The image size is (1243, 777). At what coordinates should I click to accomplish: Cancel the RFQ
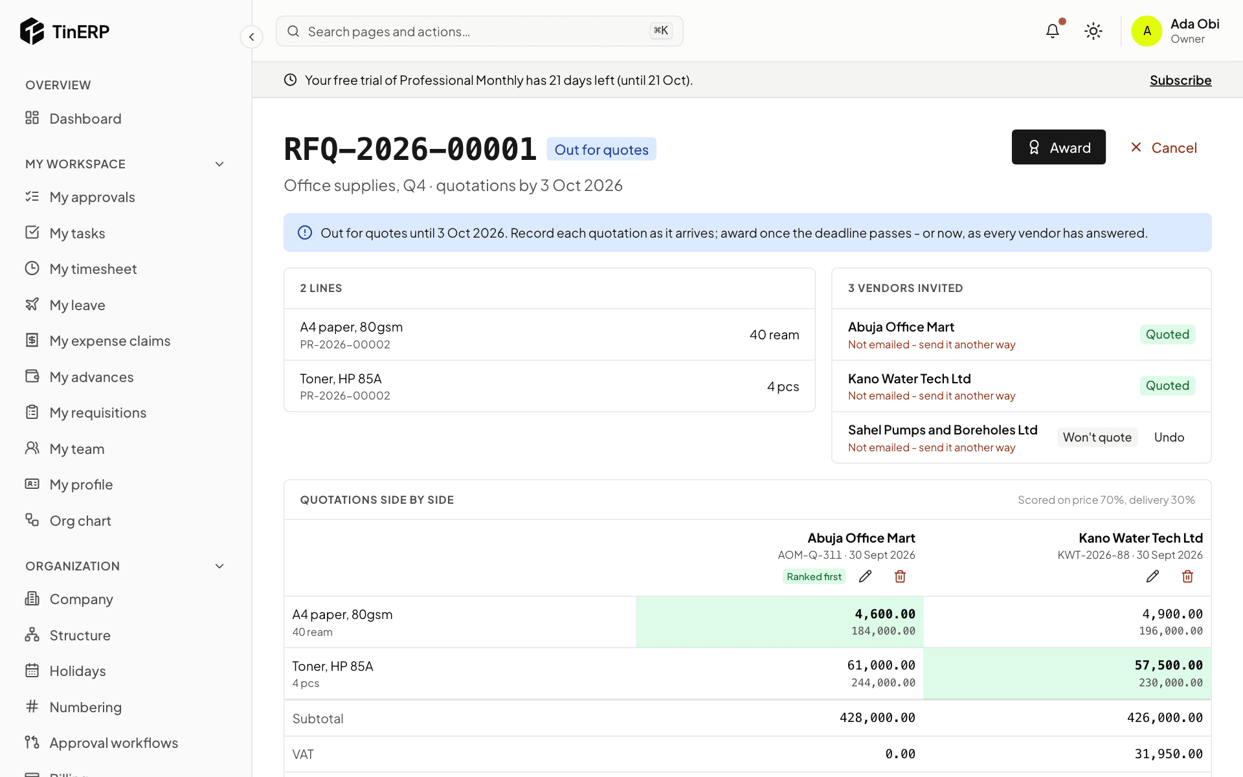point(1163,148)
